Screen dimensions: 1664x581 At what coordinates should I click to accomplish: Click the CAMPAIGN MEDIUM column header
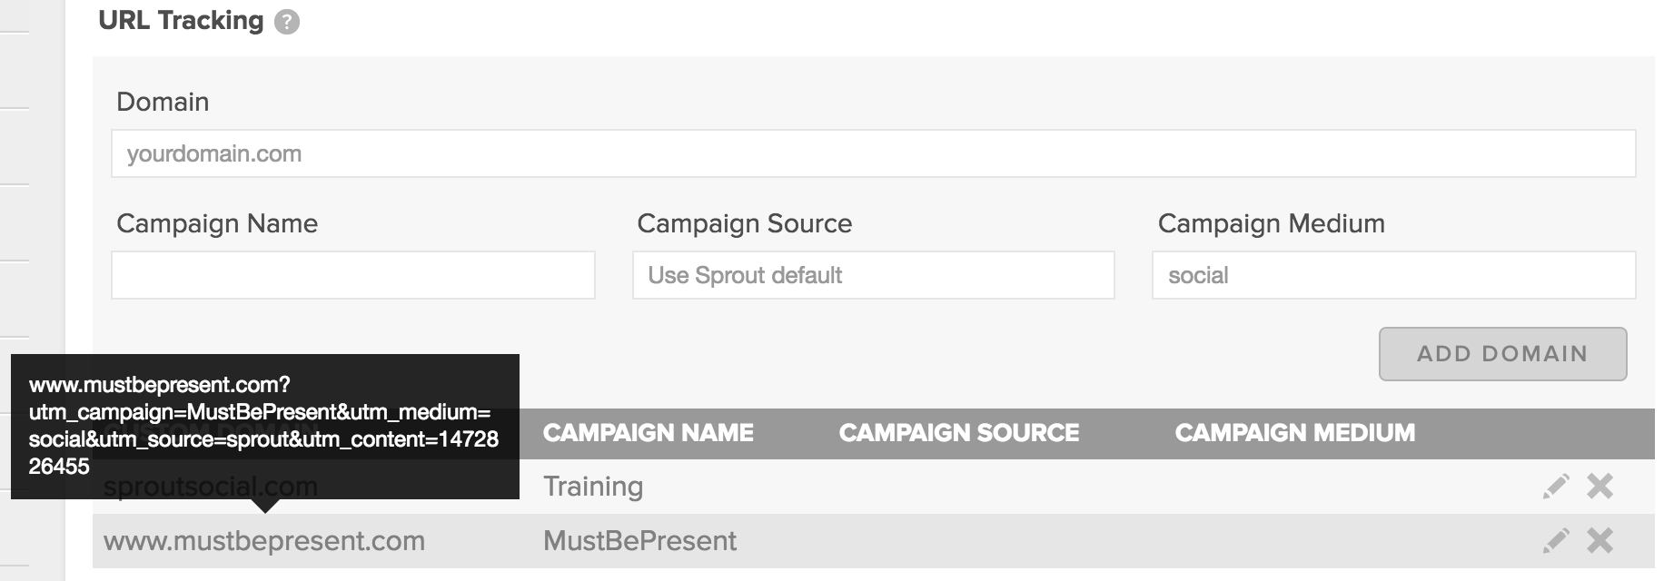[x=1295, y=433]
